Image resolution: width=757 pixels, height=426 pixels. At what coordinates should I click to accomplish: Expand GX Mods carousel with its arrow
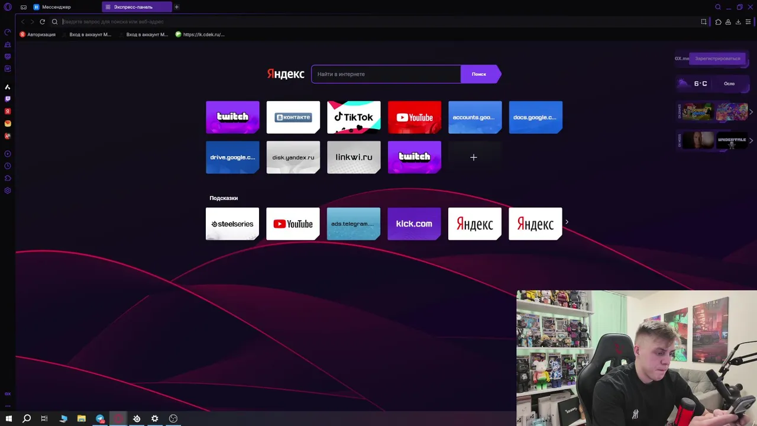coord(751,140)
